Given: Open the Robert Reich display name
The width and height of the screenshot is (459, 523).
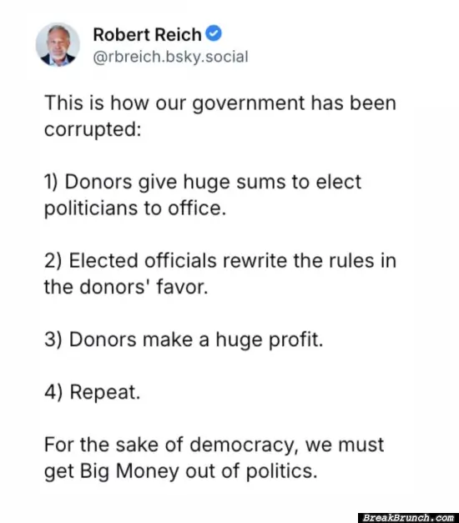Looking at the screenshot, I should click(147, 35).
